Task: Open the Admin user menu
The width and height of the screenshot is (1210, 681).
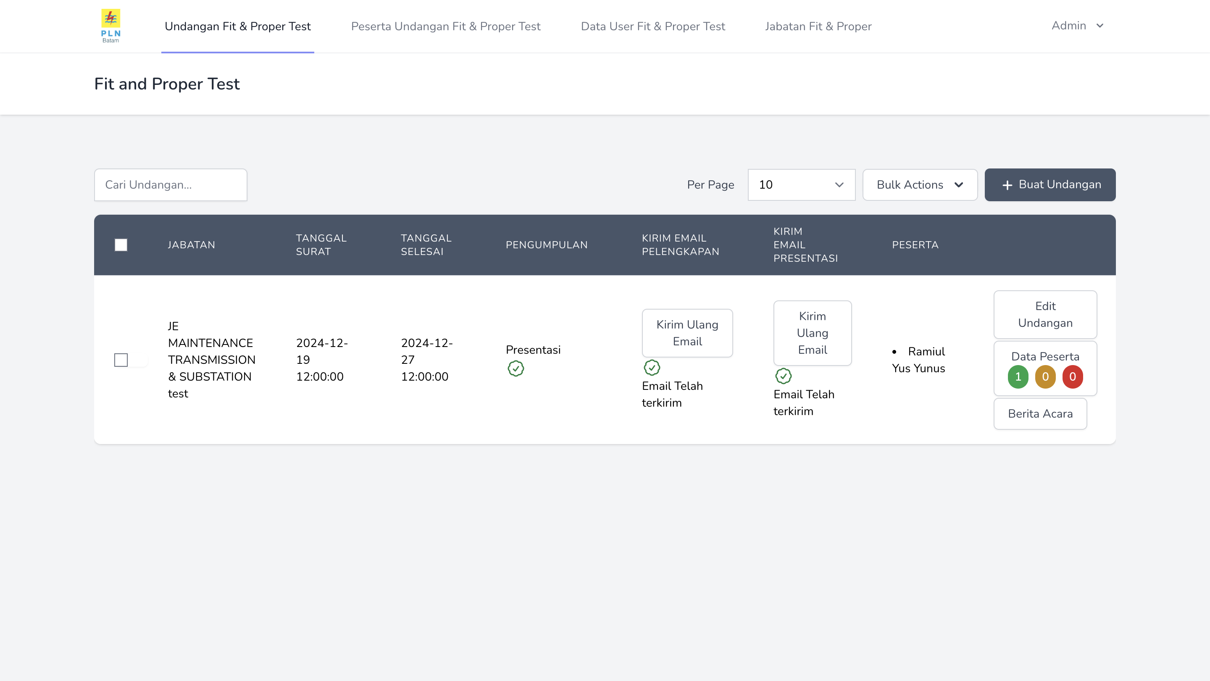Action: pos(1077,26)
